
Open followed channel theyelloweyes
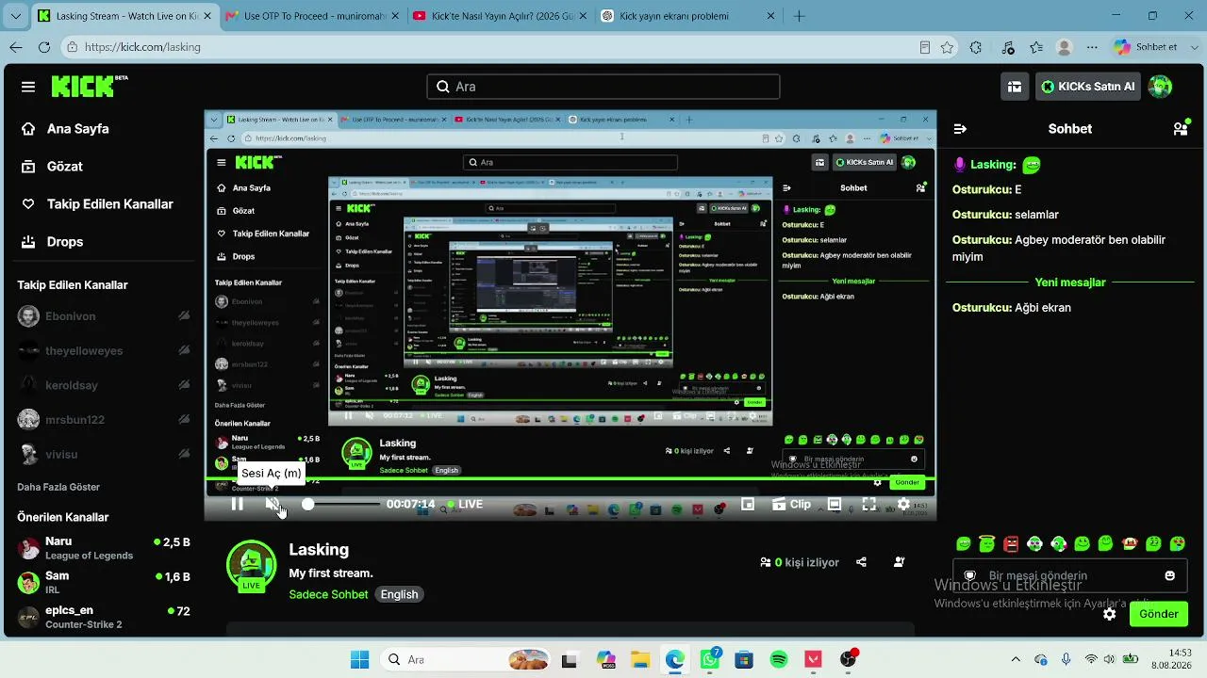point(104,351)
